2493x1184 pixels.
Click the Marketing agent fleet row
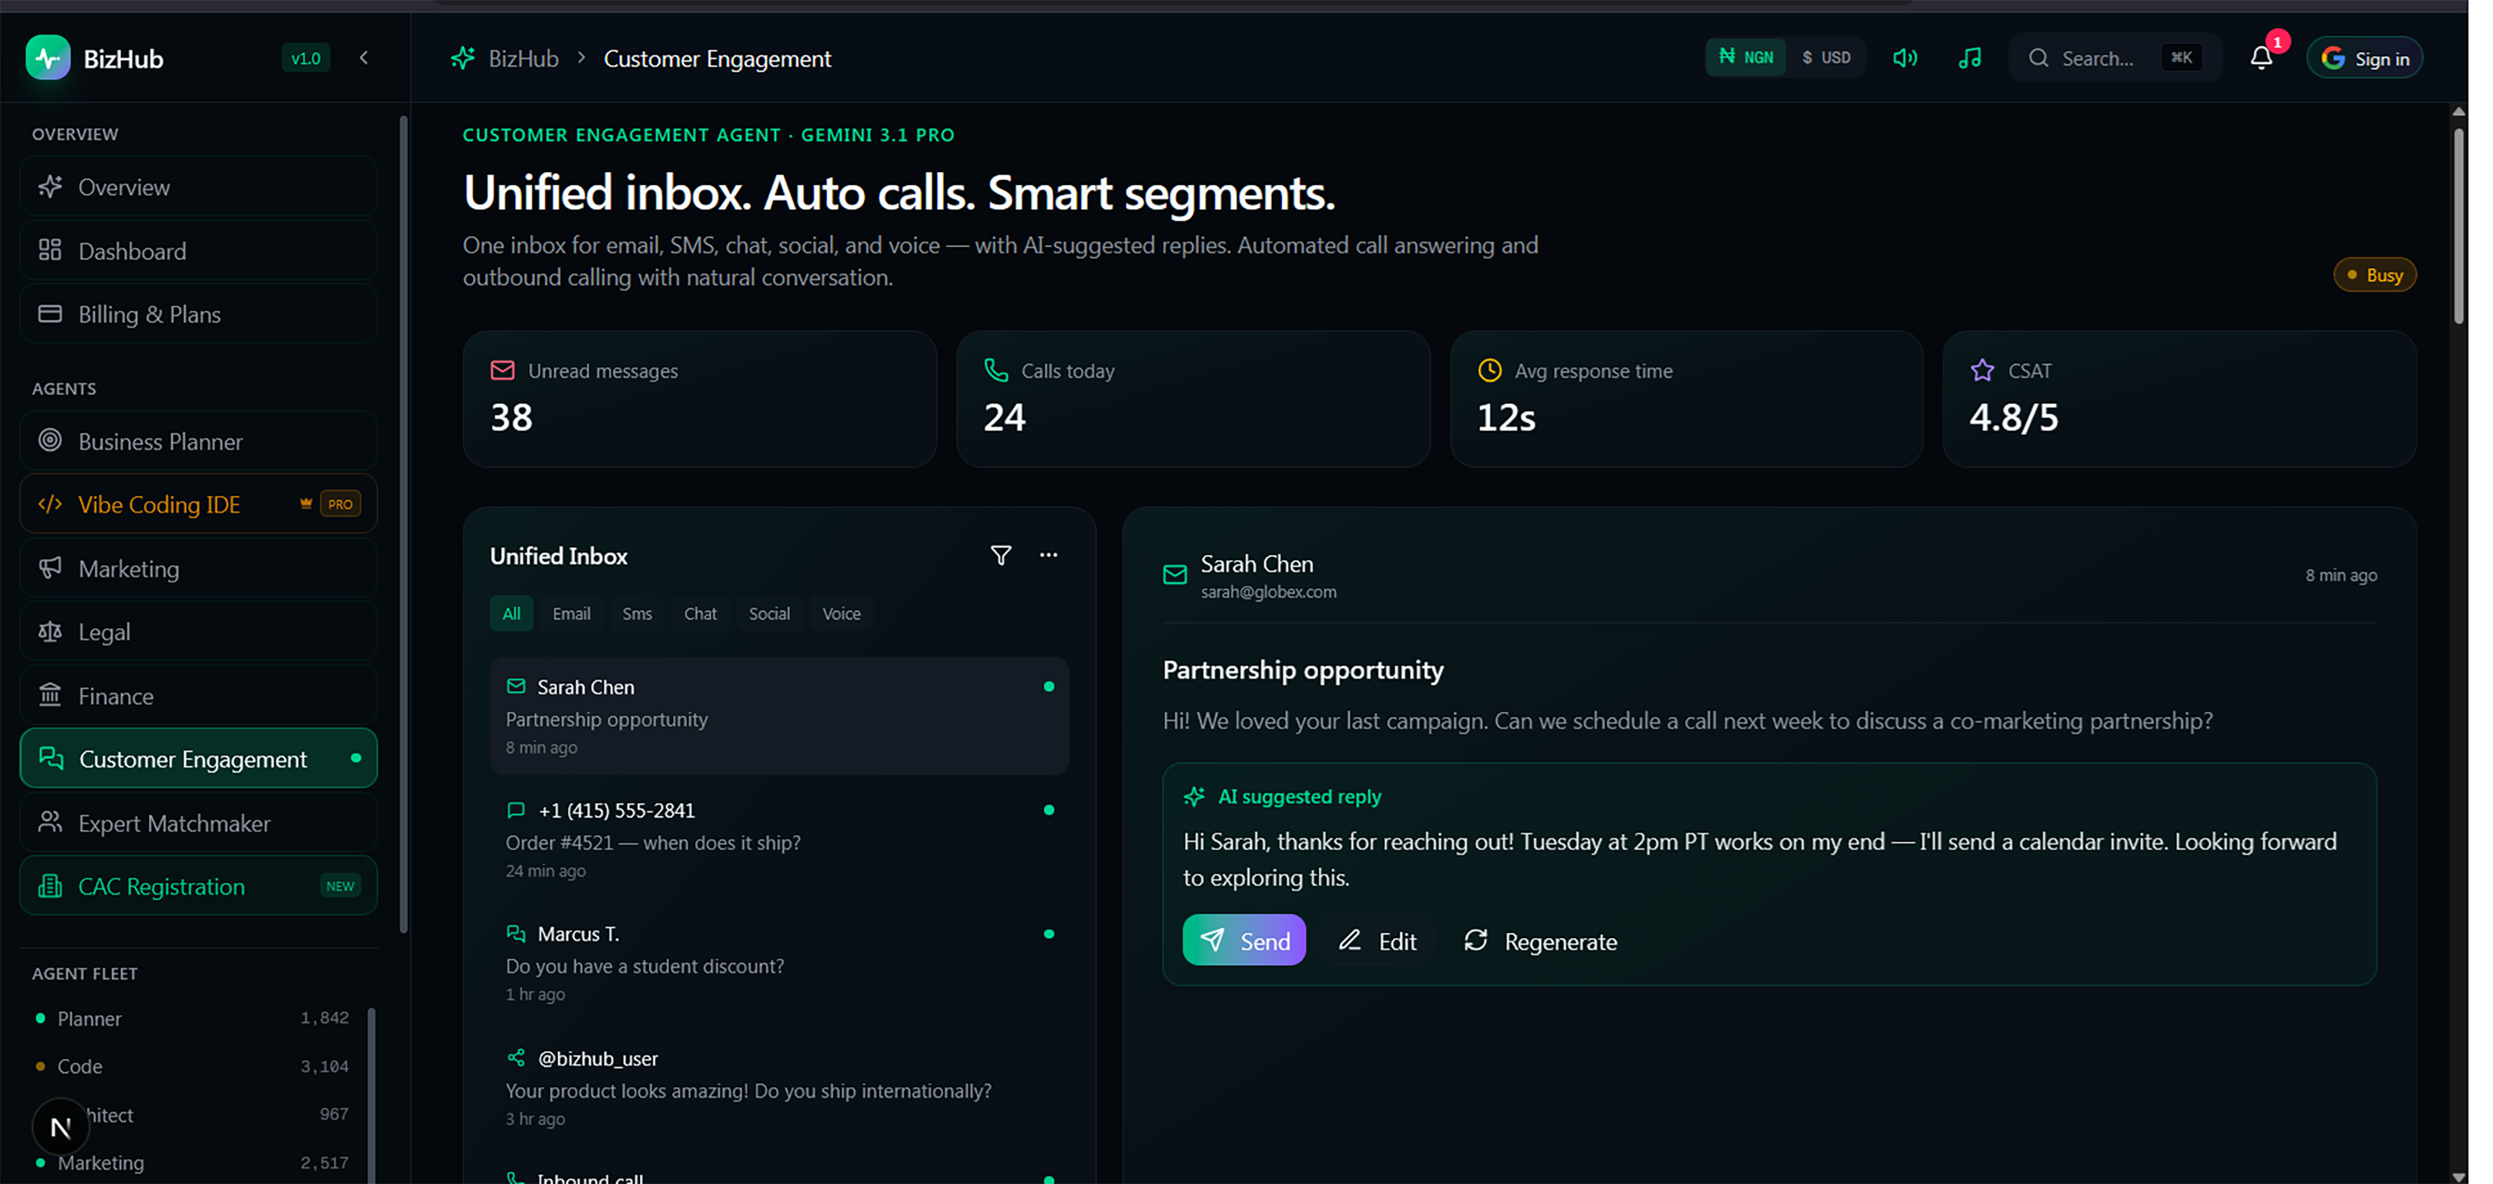pyautogui.click(x=192, y=1163)
